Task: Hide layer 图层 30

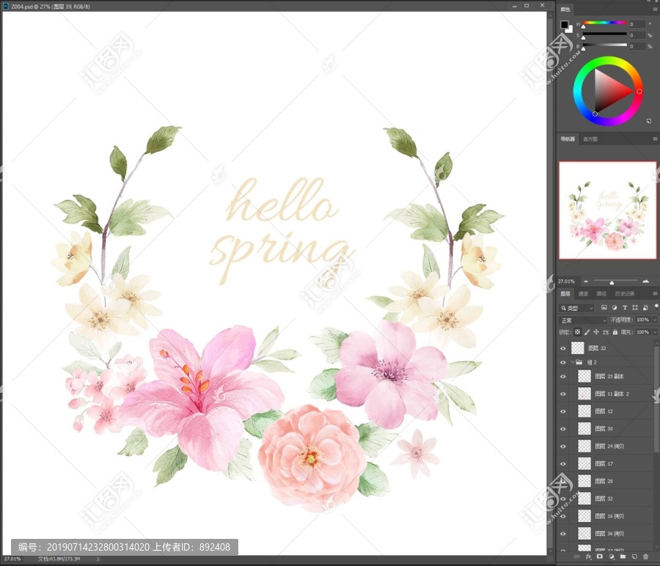Action: click(x=563, y=429)
